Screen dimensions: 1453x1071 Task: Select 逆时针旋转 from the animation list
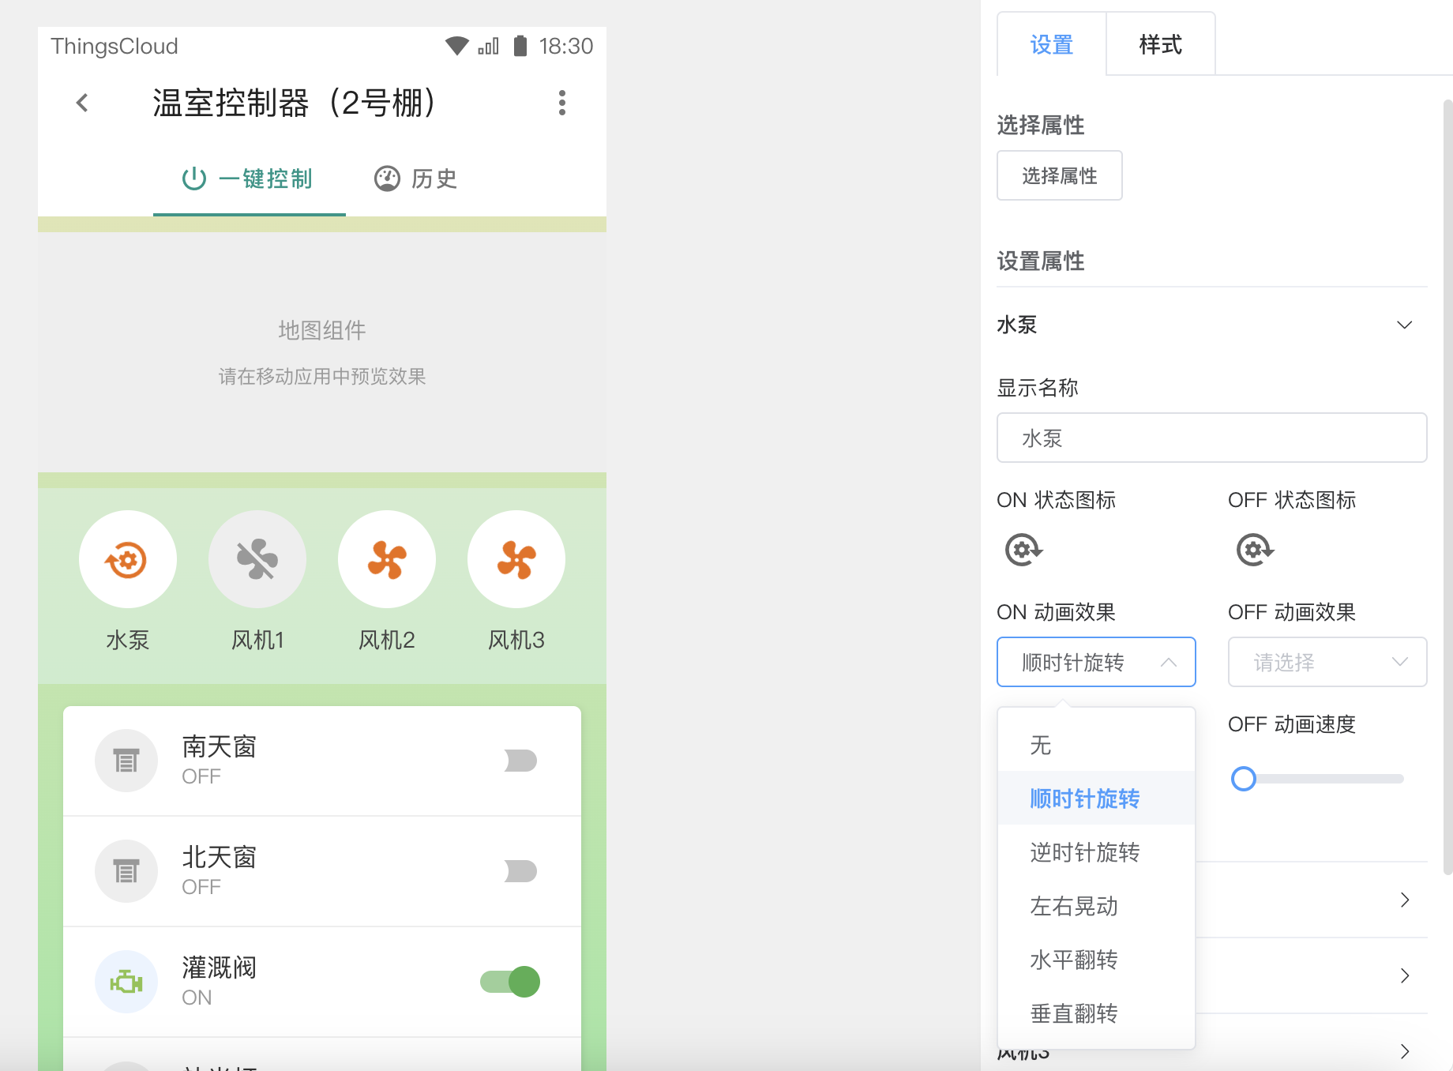[x=1085, y=852]
